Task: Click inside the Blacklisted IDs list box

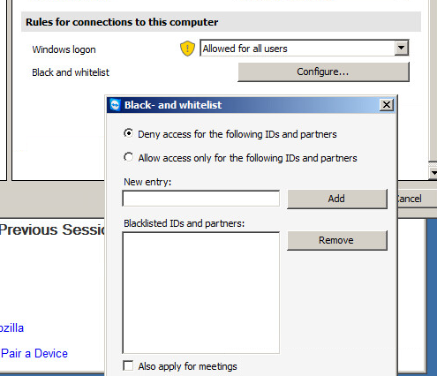Action: 201,293
